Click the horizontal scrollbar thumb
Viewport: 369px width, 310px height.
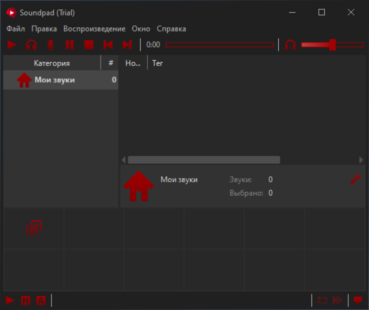pyautogui.click(x=204, y=160)
